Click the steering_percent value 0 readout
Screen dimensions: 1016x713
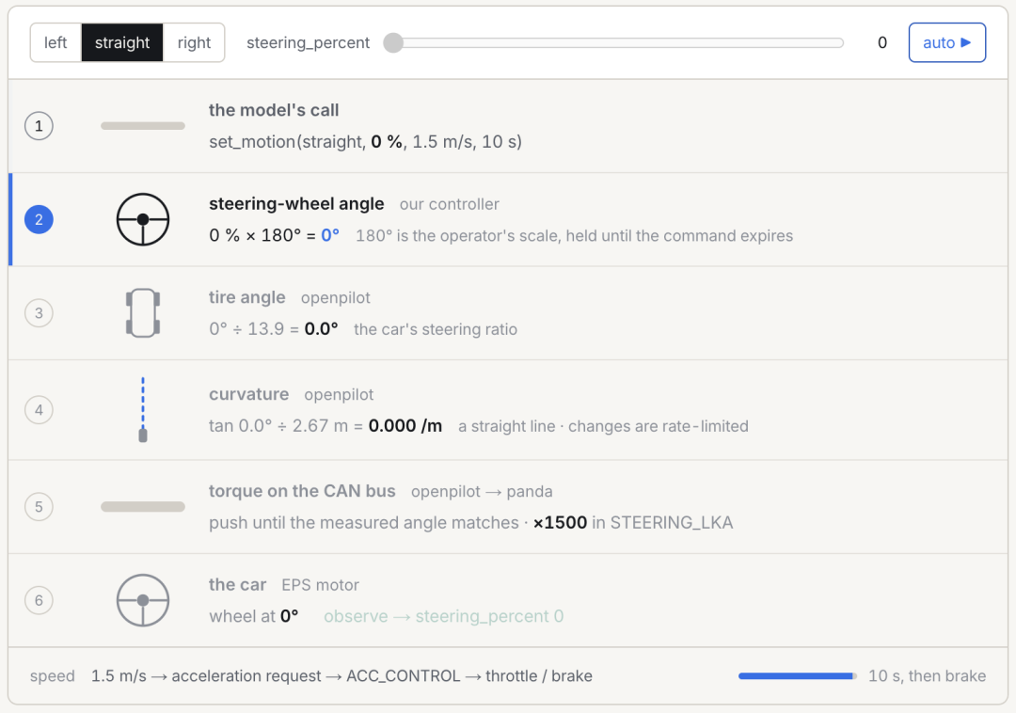click(x=881, y=42)
